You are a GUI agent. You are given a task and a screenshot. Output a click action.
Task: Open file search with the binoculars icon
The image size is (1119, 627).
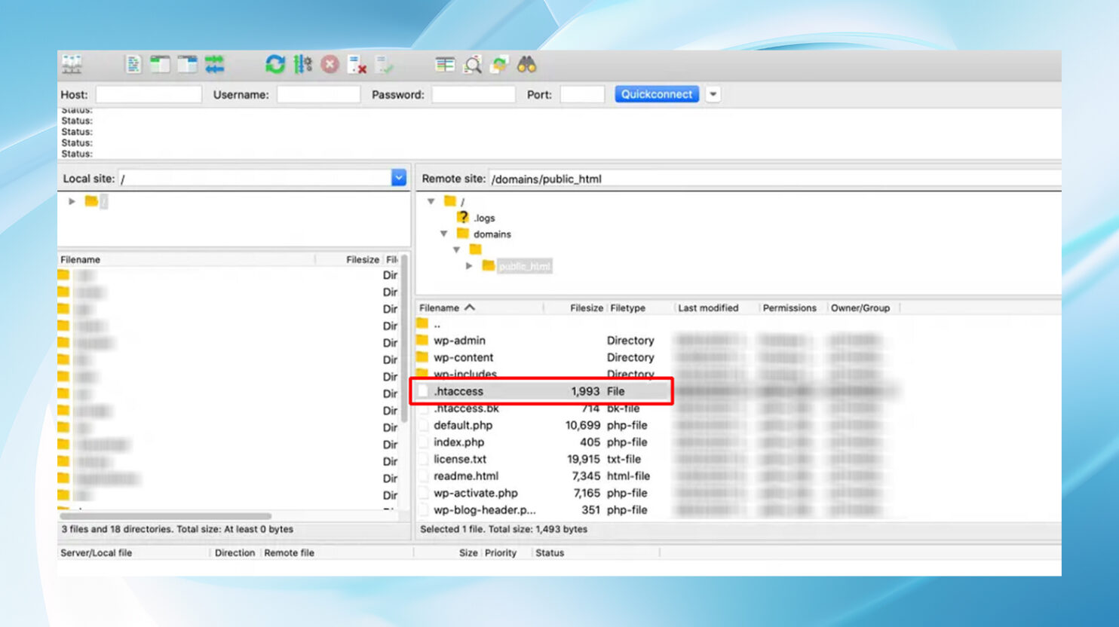(526, 66)
